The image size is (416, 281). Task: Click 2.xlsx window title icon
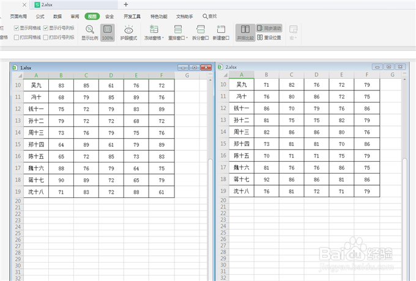(x=220, y=67)
